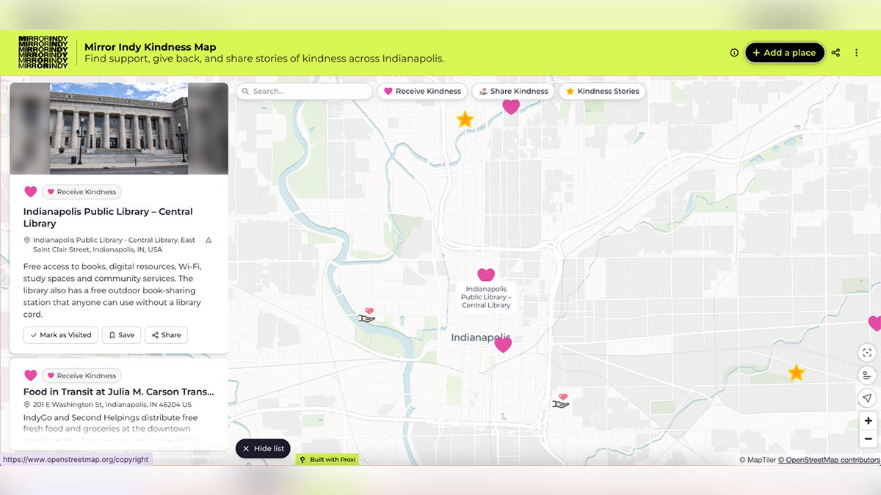The width and height of the screenshot is (881, 495).
Task: Open the Central Library building photo
Action: [119, 128]
